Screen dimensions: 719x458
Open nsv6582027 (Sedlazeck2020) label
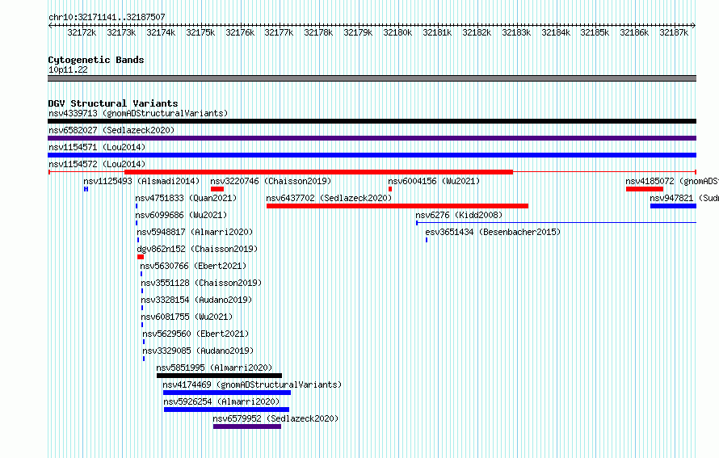pos(111,130)
